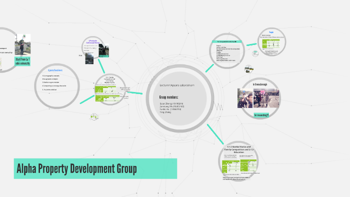Click the 1.Demographic analysis list item

tap(51, 76)
